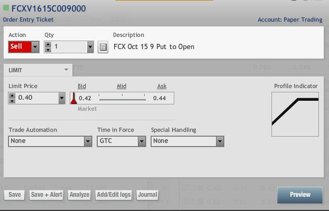Screen dimensions: 329x211
Task: Increase quantity with the up stepper arrow
Action: [48, 44]
